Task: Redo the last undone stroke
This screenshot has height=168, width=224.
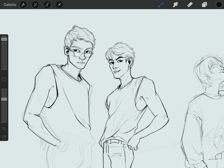Action: click(4, 137)
